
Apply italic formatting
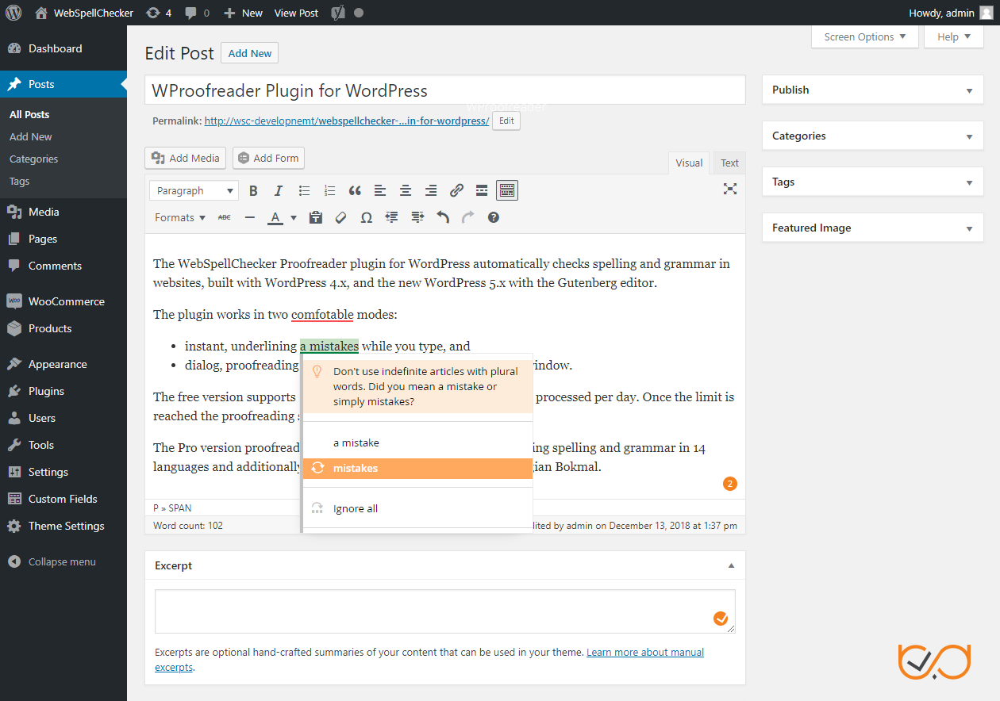(279, 190)
